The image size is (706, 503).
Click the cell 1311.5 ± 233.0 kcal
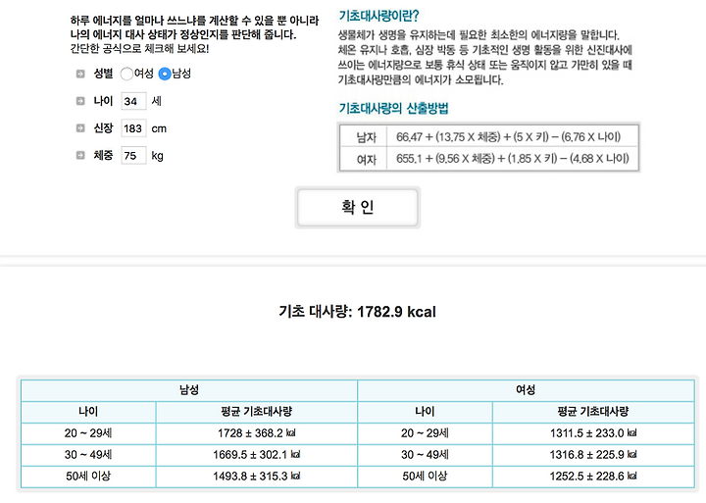point(593,433)
